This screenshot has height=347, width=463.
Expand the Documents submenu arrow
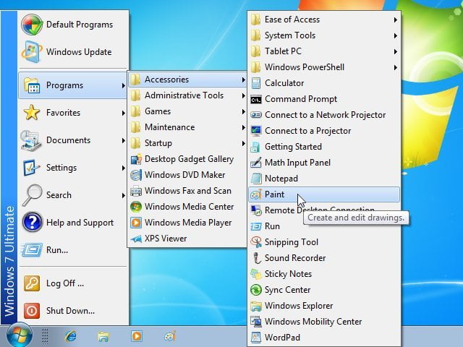(x=124, y=140)
